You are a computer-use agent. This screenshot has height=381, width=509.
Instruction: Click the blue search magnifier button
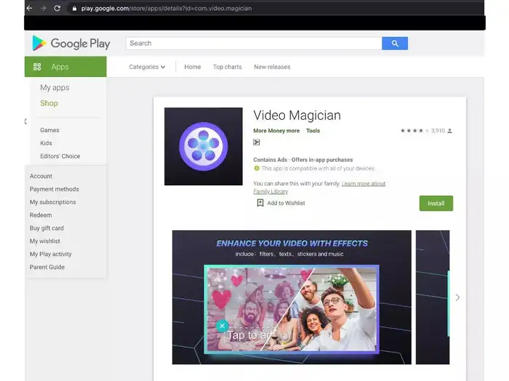point(395,44)
